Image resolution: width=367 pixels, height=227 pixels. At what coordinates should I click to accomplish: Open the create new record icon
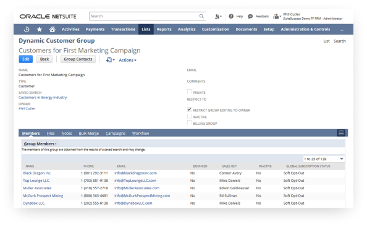pos(218,17)
